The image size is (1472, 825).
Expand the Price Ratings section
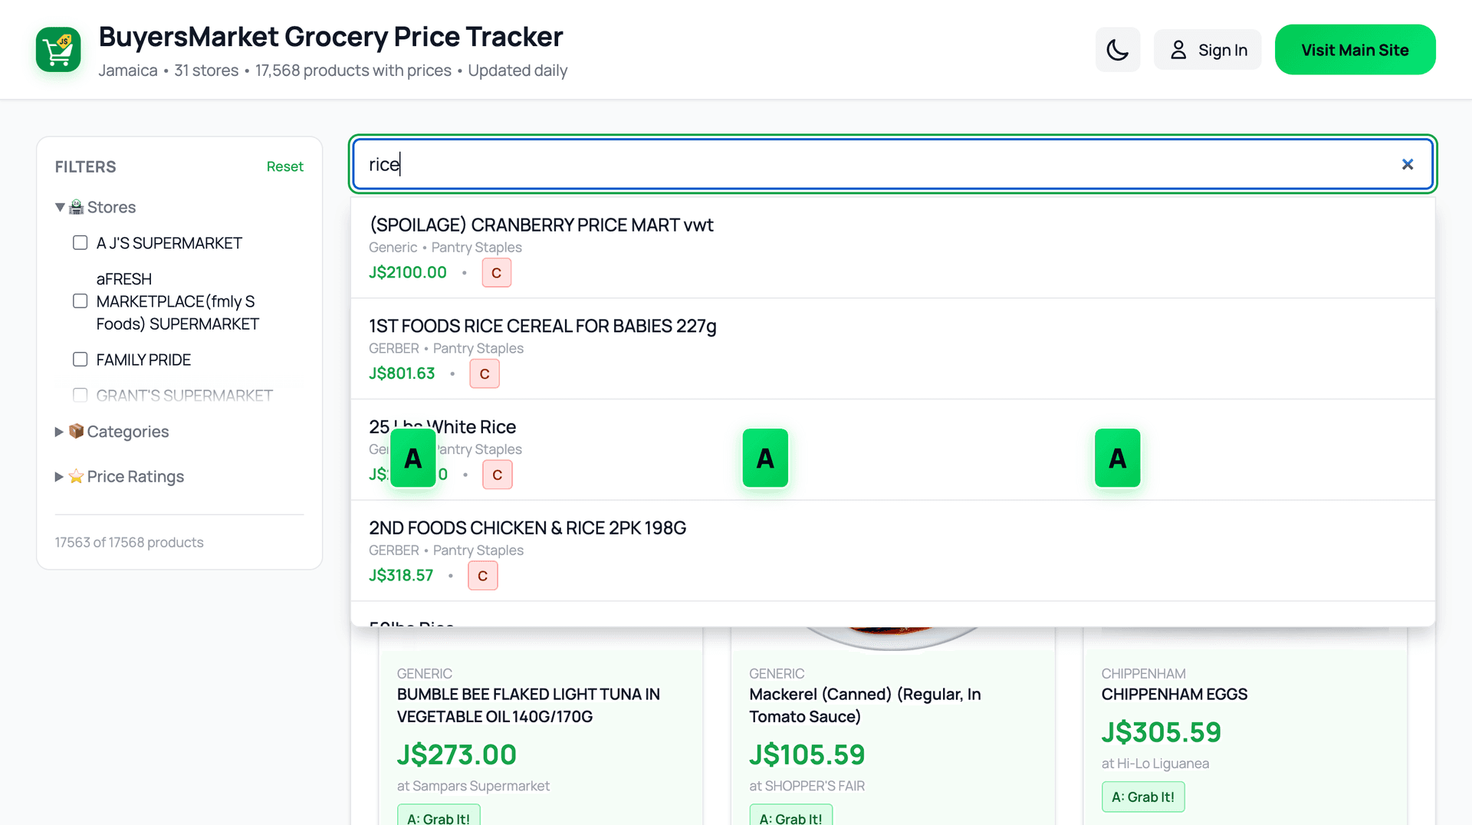(x=60, y=476)
